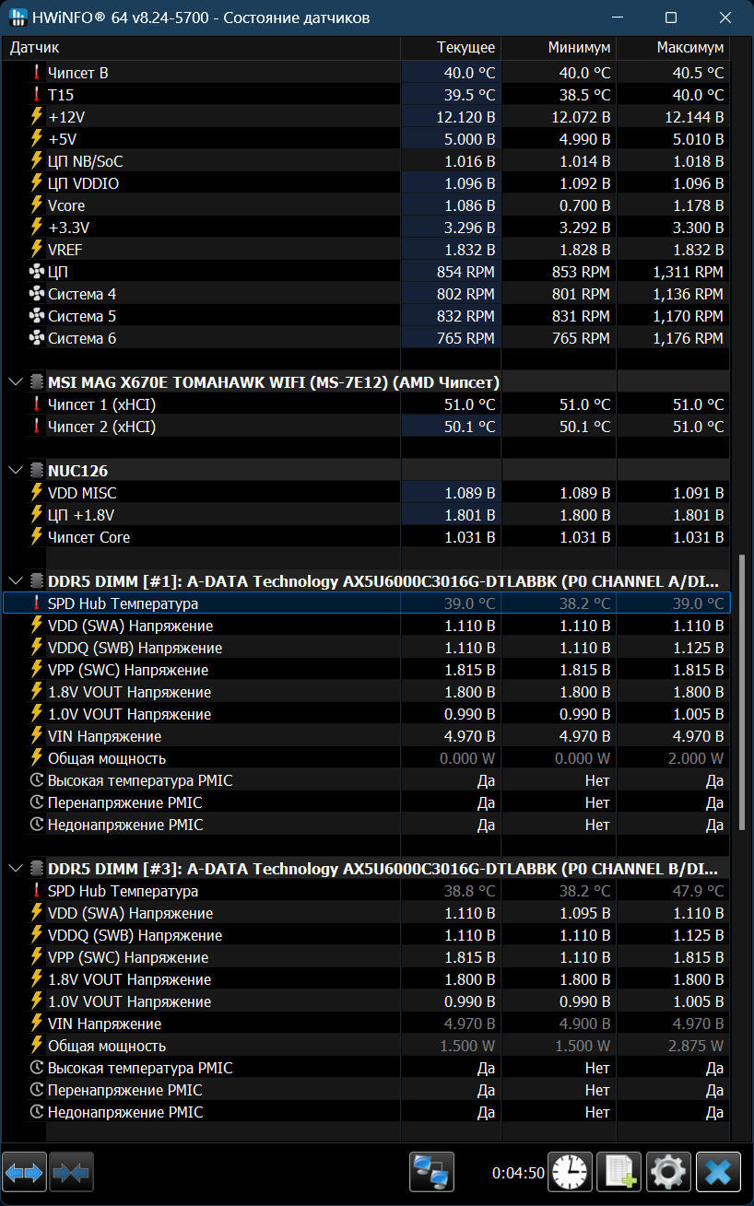Click thermometer icon beside T15
This screenshot has width=754, height=1206.
coord(37,94)
